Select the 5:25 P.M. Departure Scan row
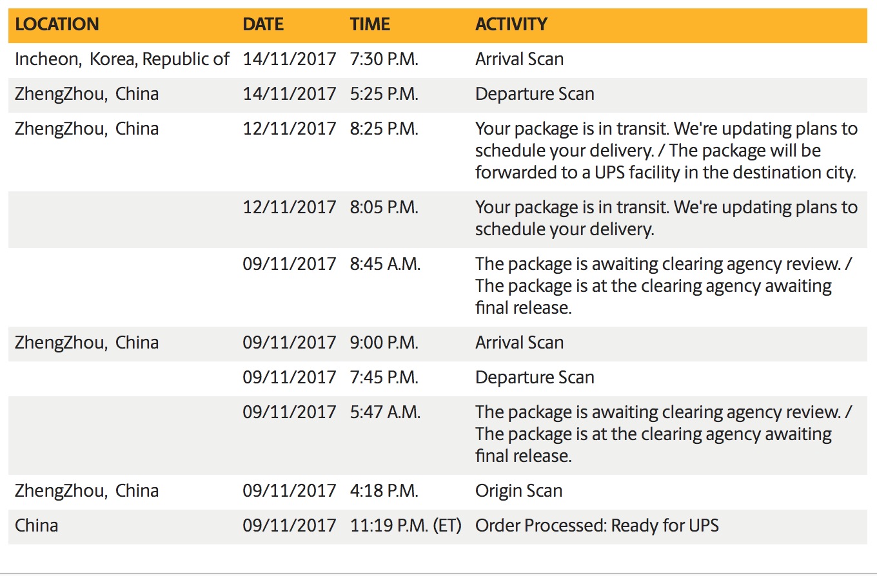Viewport: 877px width, 576px height. tap(438, 94)
